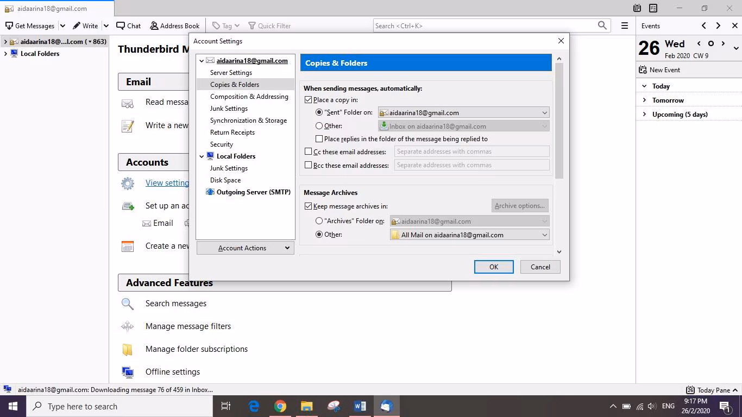
Task: Collapse aidaarina18@gmail.com in Account Settings tree
Action: coord(202,61)
